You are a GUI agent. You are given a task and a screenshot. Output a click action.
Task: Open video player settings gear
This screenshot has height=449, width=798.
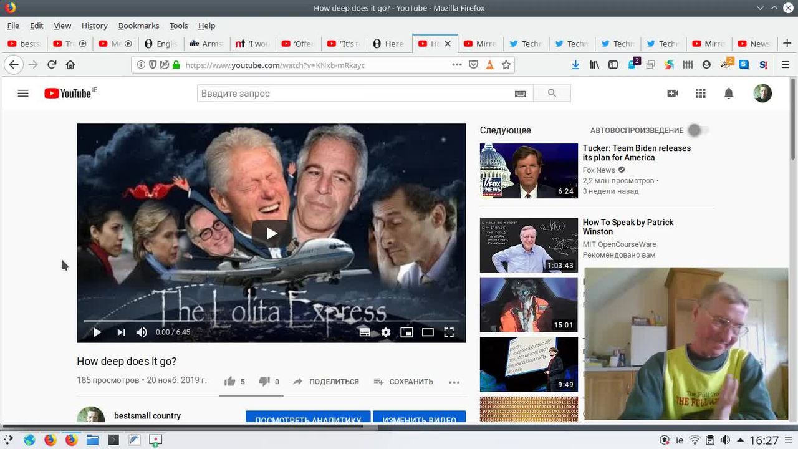click(x=386, y=332)
